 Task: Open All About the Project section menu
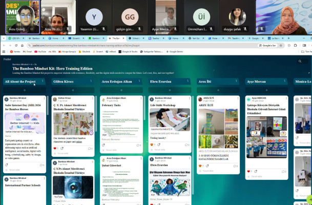43,81
